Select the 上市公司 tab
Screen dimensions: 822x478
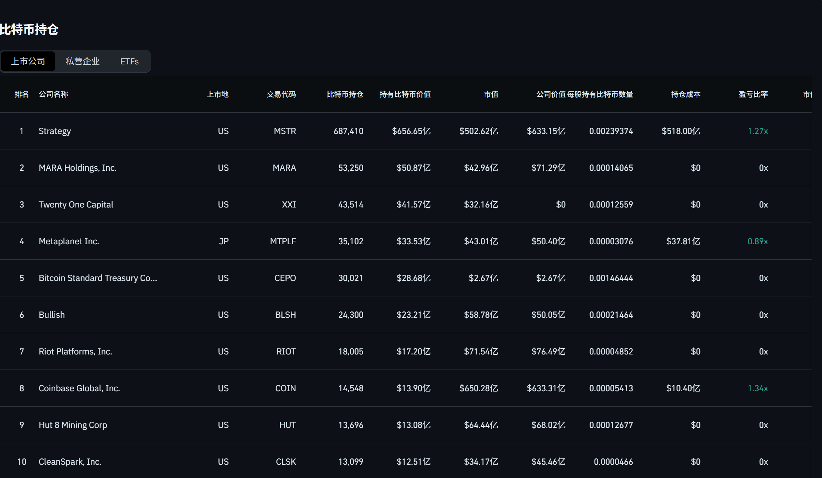pyautogui.click(x=28, y=61)
